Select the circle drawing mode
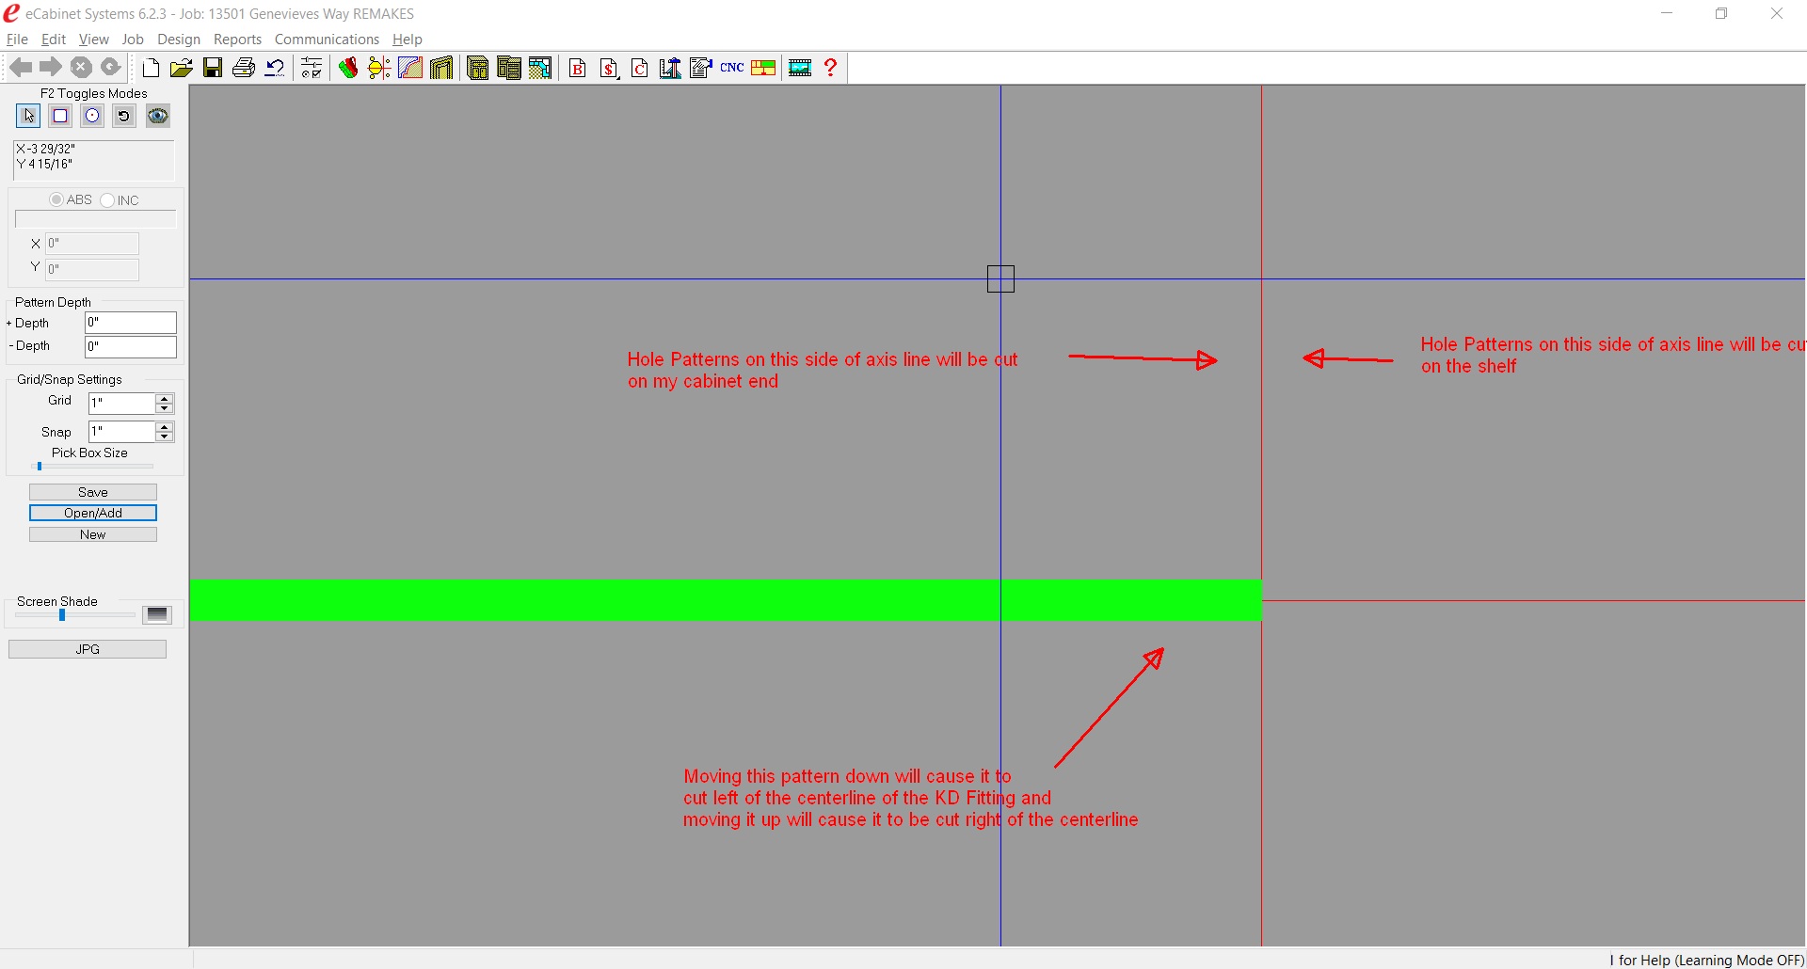 click(x=92, y=116)
